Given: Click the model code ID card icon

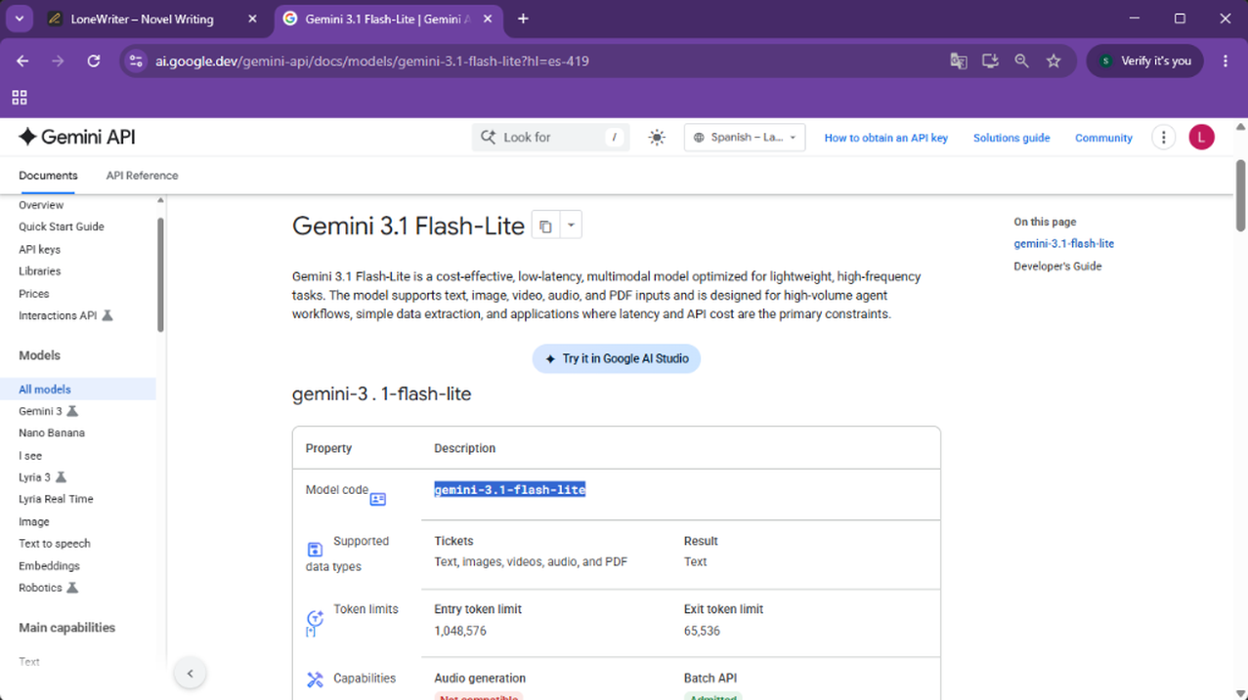Looking at the screenshot, I should click(377, 499).
